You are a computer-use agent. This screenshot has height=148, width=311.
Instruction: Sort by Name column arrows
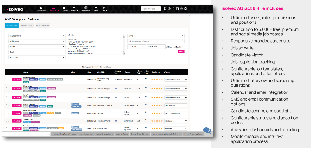(23, 72)
